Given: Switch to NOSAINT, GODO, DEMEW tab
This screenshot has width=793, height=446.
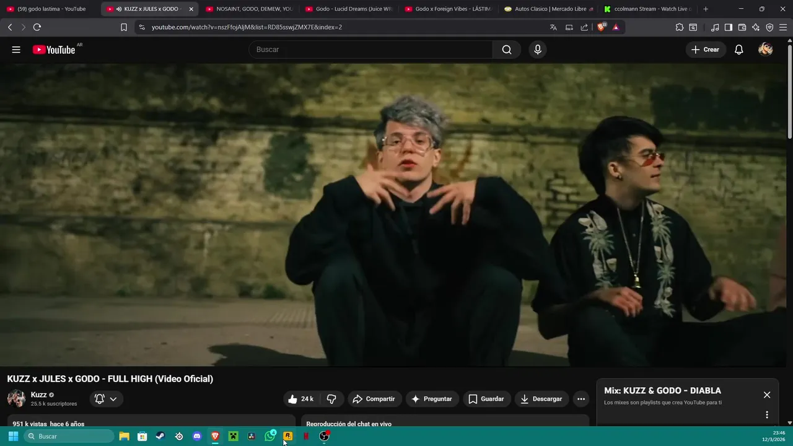Looking at the screenshot, I should 249,9.
